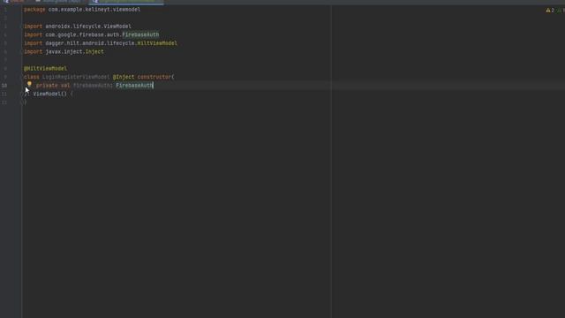Click the import javax.inject.Inject line
This screenshot has width=565, height=318.
[64, 51]
